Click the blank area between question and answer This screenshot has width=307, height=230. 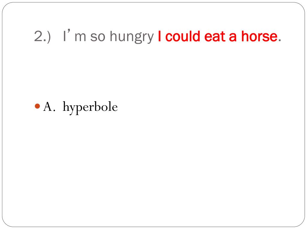[153, 72]
